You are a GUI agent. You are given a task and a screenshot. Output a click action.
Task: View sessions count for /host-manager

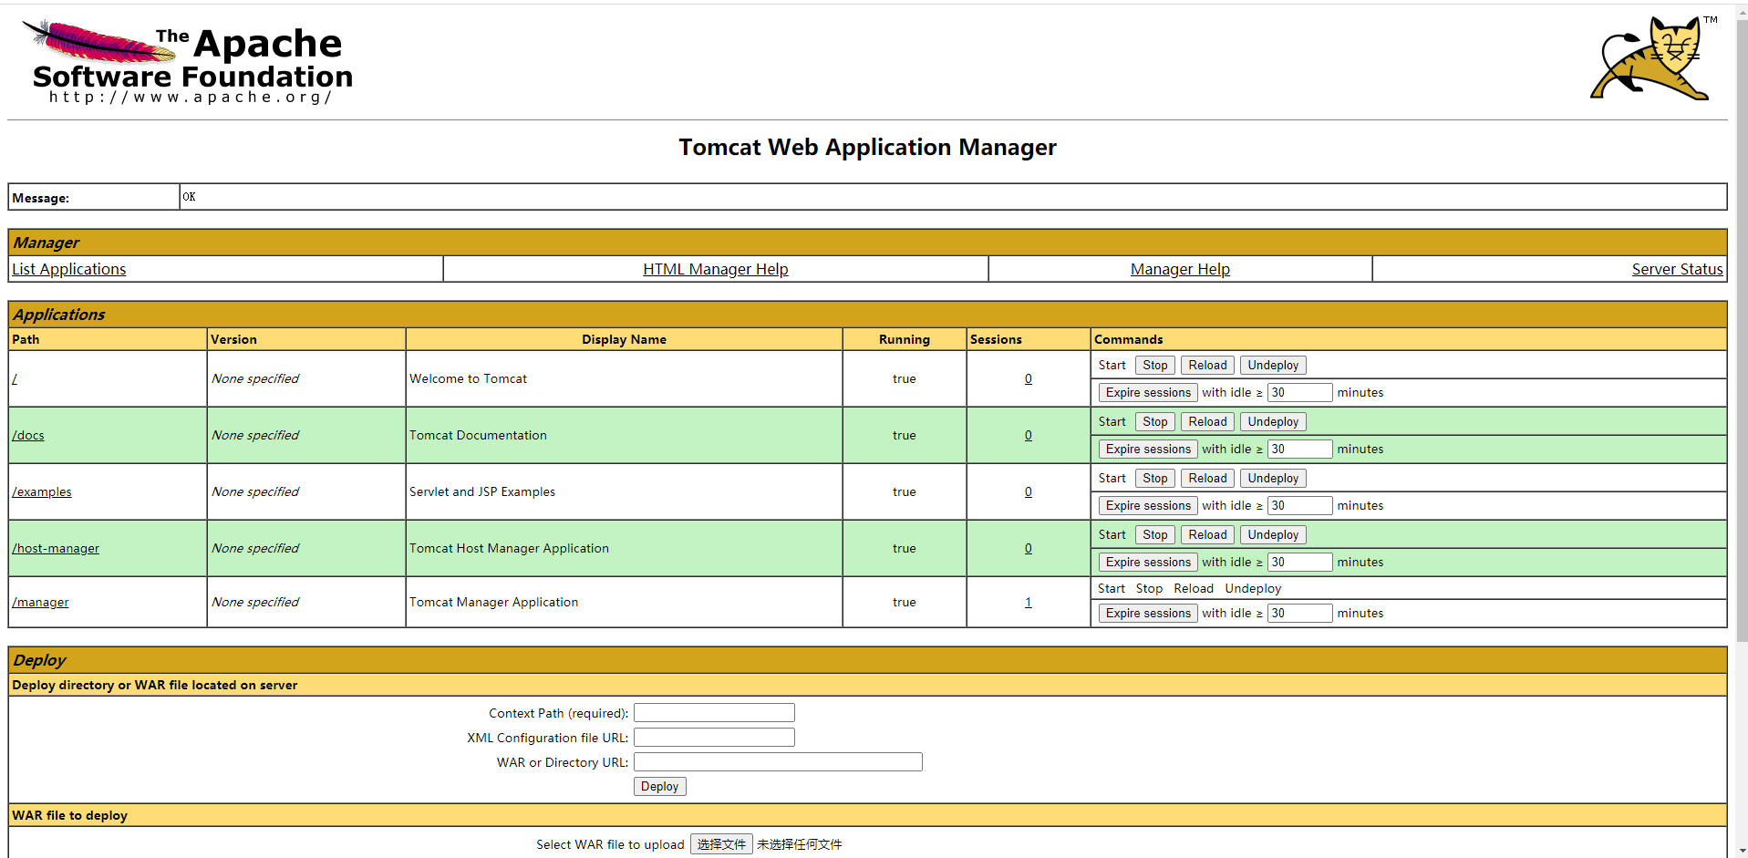pos(1029,548)
